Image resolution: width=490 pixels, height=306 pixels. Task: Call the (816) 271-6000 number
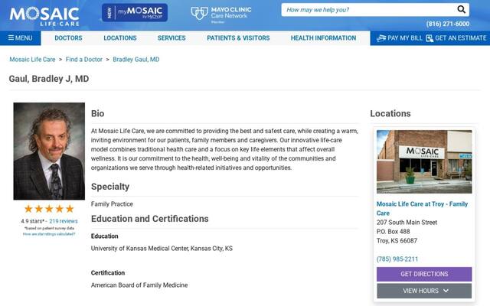pos(447,24)
